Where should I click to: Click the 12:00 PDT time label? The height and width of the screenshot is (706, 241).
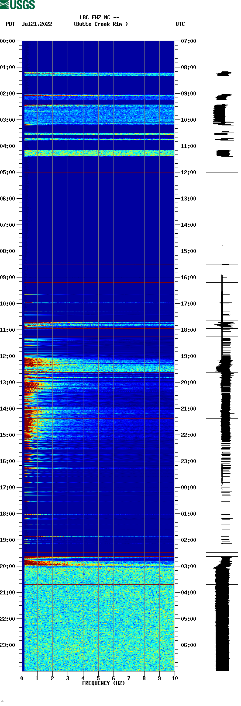tap(8, 356)
